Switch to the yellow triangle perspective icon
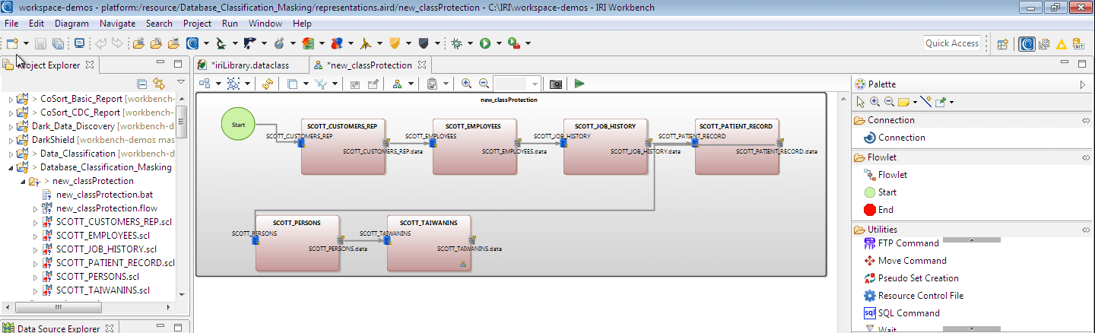The image size is (1095, 333). (1061, 44)
